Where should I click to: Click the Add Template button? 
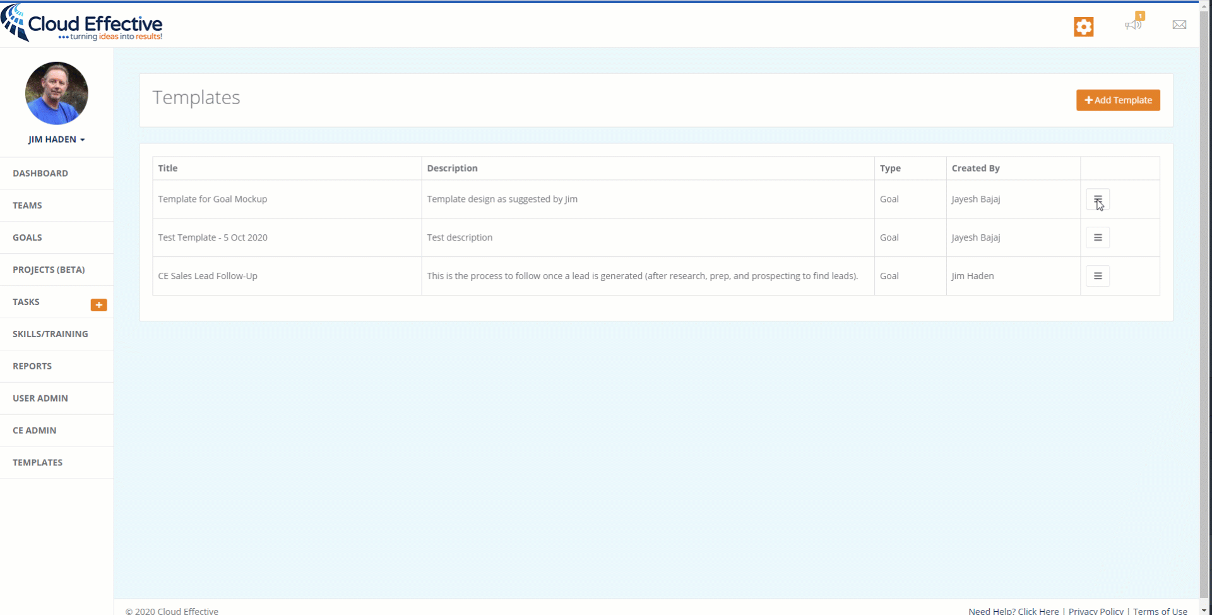click(x=1118, y=100)
